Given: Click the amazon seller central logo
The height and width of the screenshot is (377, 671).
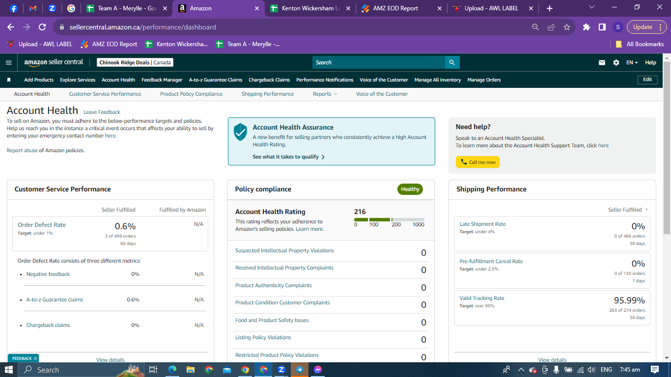Looking at the screenshot, I should click(54, 62).
